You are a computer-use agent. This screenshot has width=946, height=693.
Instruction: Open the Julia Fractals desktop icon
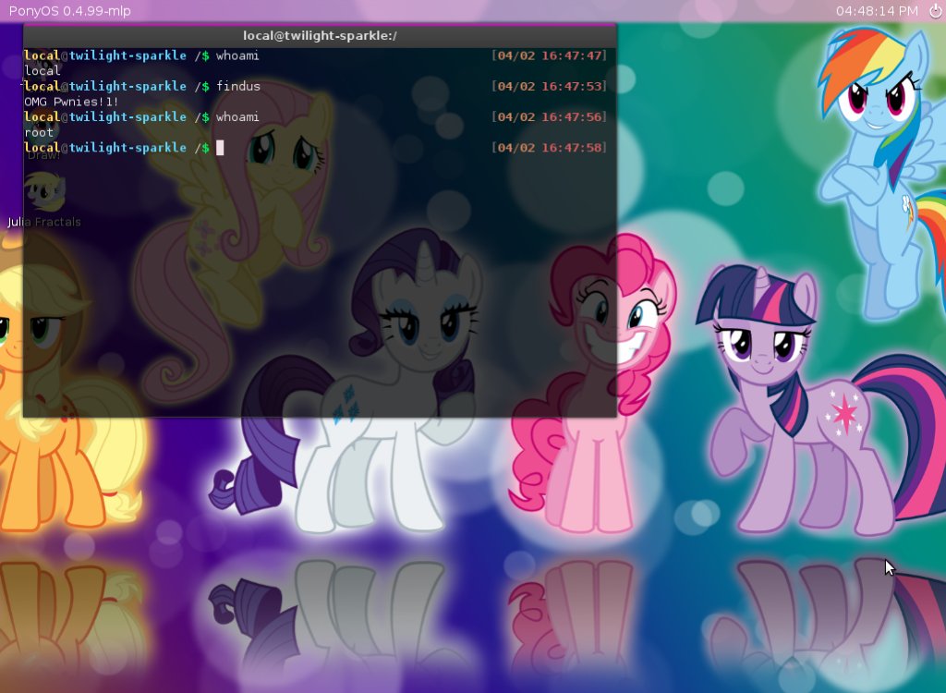point(44,190)
